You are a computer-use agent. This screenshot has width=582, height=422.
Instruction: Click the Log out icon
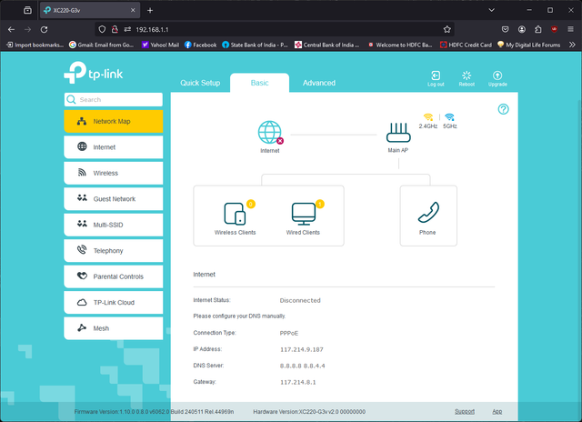[436, 77]
